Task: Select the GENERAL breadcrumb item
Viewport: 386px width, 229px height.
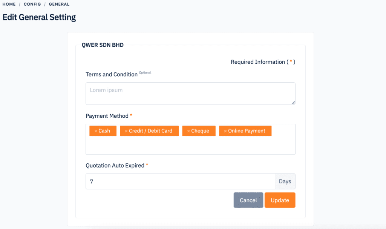Action: click(59, 4)
